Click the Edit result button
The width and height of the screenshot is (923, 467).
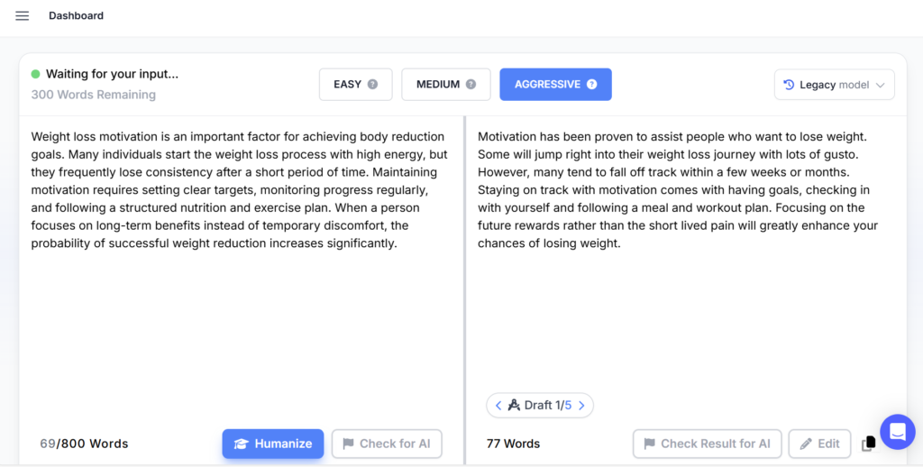click(x=819, y=444)
